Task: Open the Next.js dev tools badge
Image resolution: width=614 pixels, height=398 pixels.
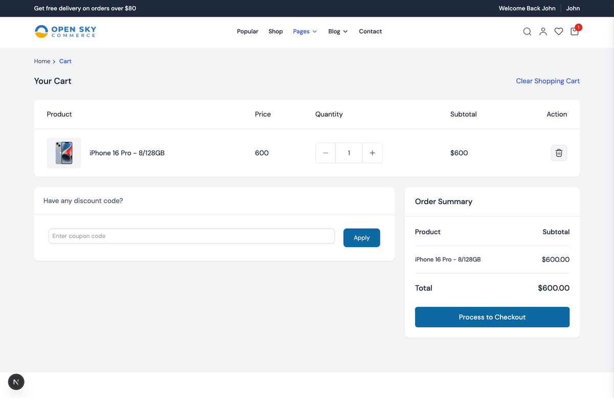Action: [x=16, y=382]
